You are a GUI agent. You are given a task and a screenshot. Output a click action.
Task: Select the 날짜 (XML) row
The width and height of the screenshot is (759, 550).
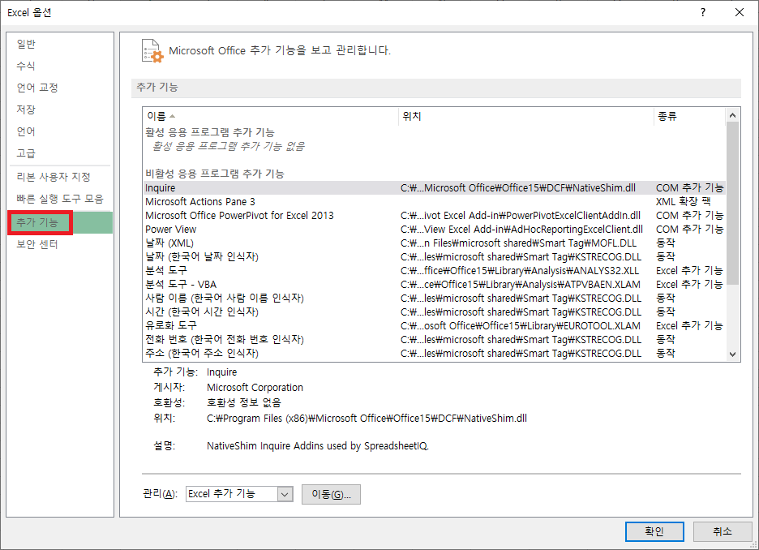[434, 243]
